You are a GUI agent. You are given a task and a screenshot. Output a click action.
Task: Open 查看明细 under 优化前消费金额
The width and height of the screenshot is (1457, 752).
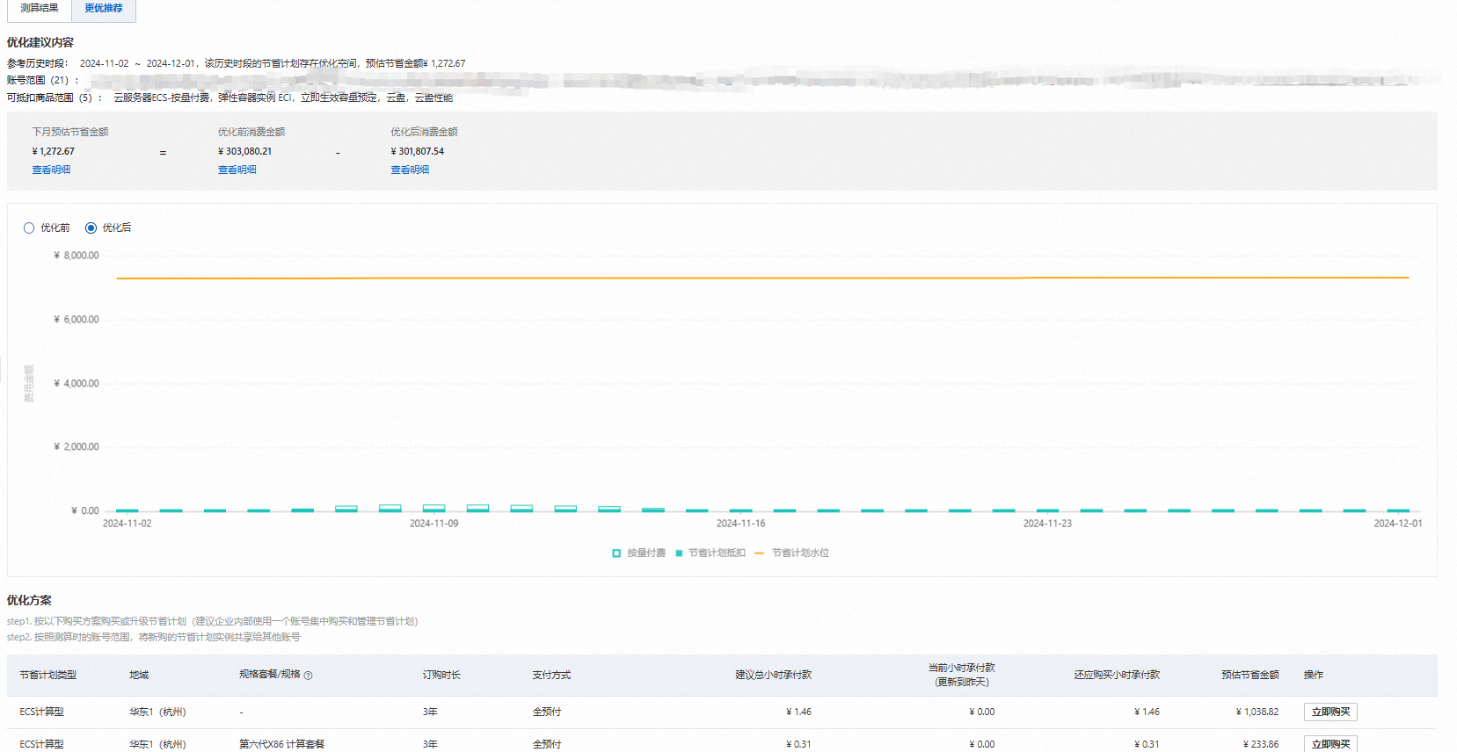[x=237, y=170]
